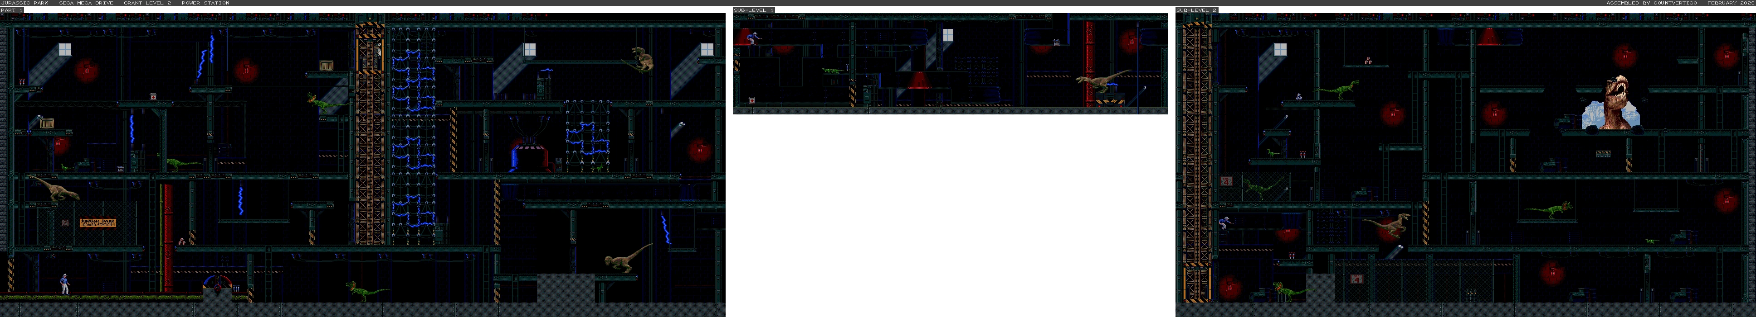The image size is (1756, 317).
Task: Select the "PART 1" map label
Action: pyautogui.click(x=12, y=10)
